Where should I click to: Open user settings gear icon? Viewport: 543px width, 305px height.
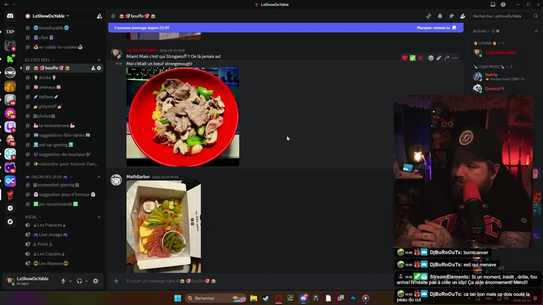tap(95, 281)
